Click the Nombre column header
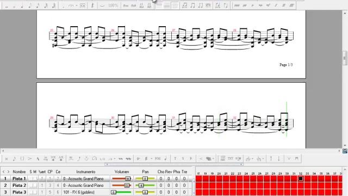The width and height of the screenshot is (348, 196). point(20,172)
